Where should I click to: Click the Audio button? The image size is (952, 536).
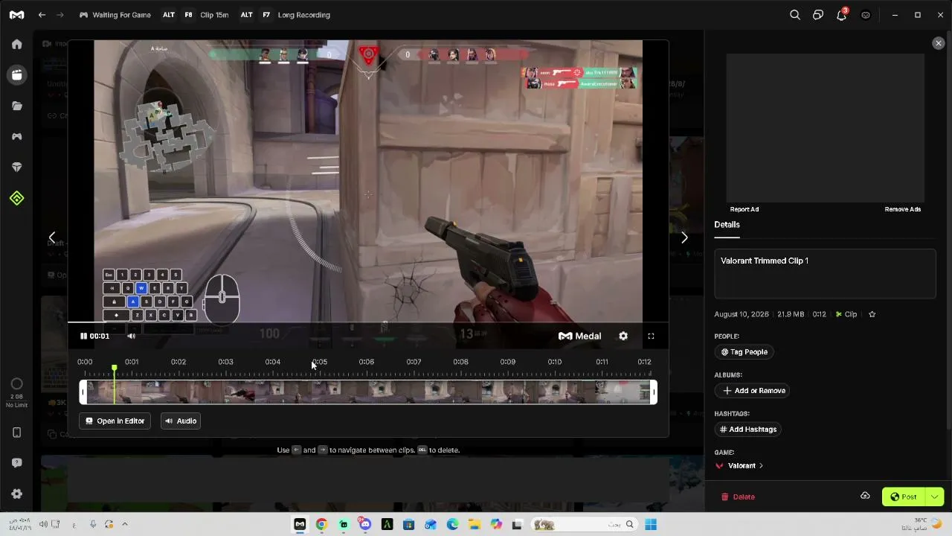click(181, 421)
